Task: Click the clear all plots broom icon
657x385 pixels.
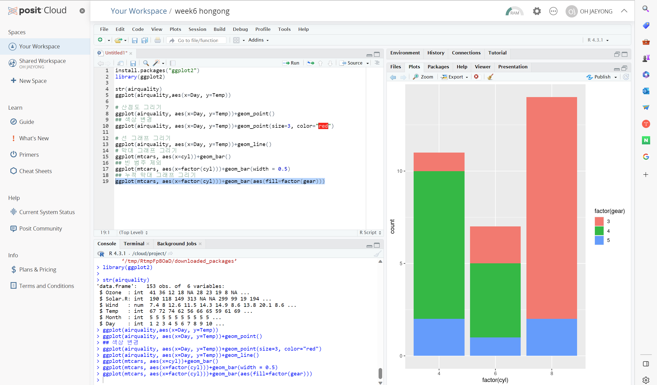Action: 490,77
